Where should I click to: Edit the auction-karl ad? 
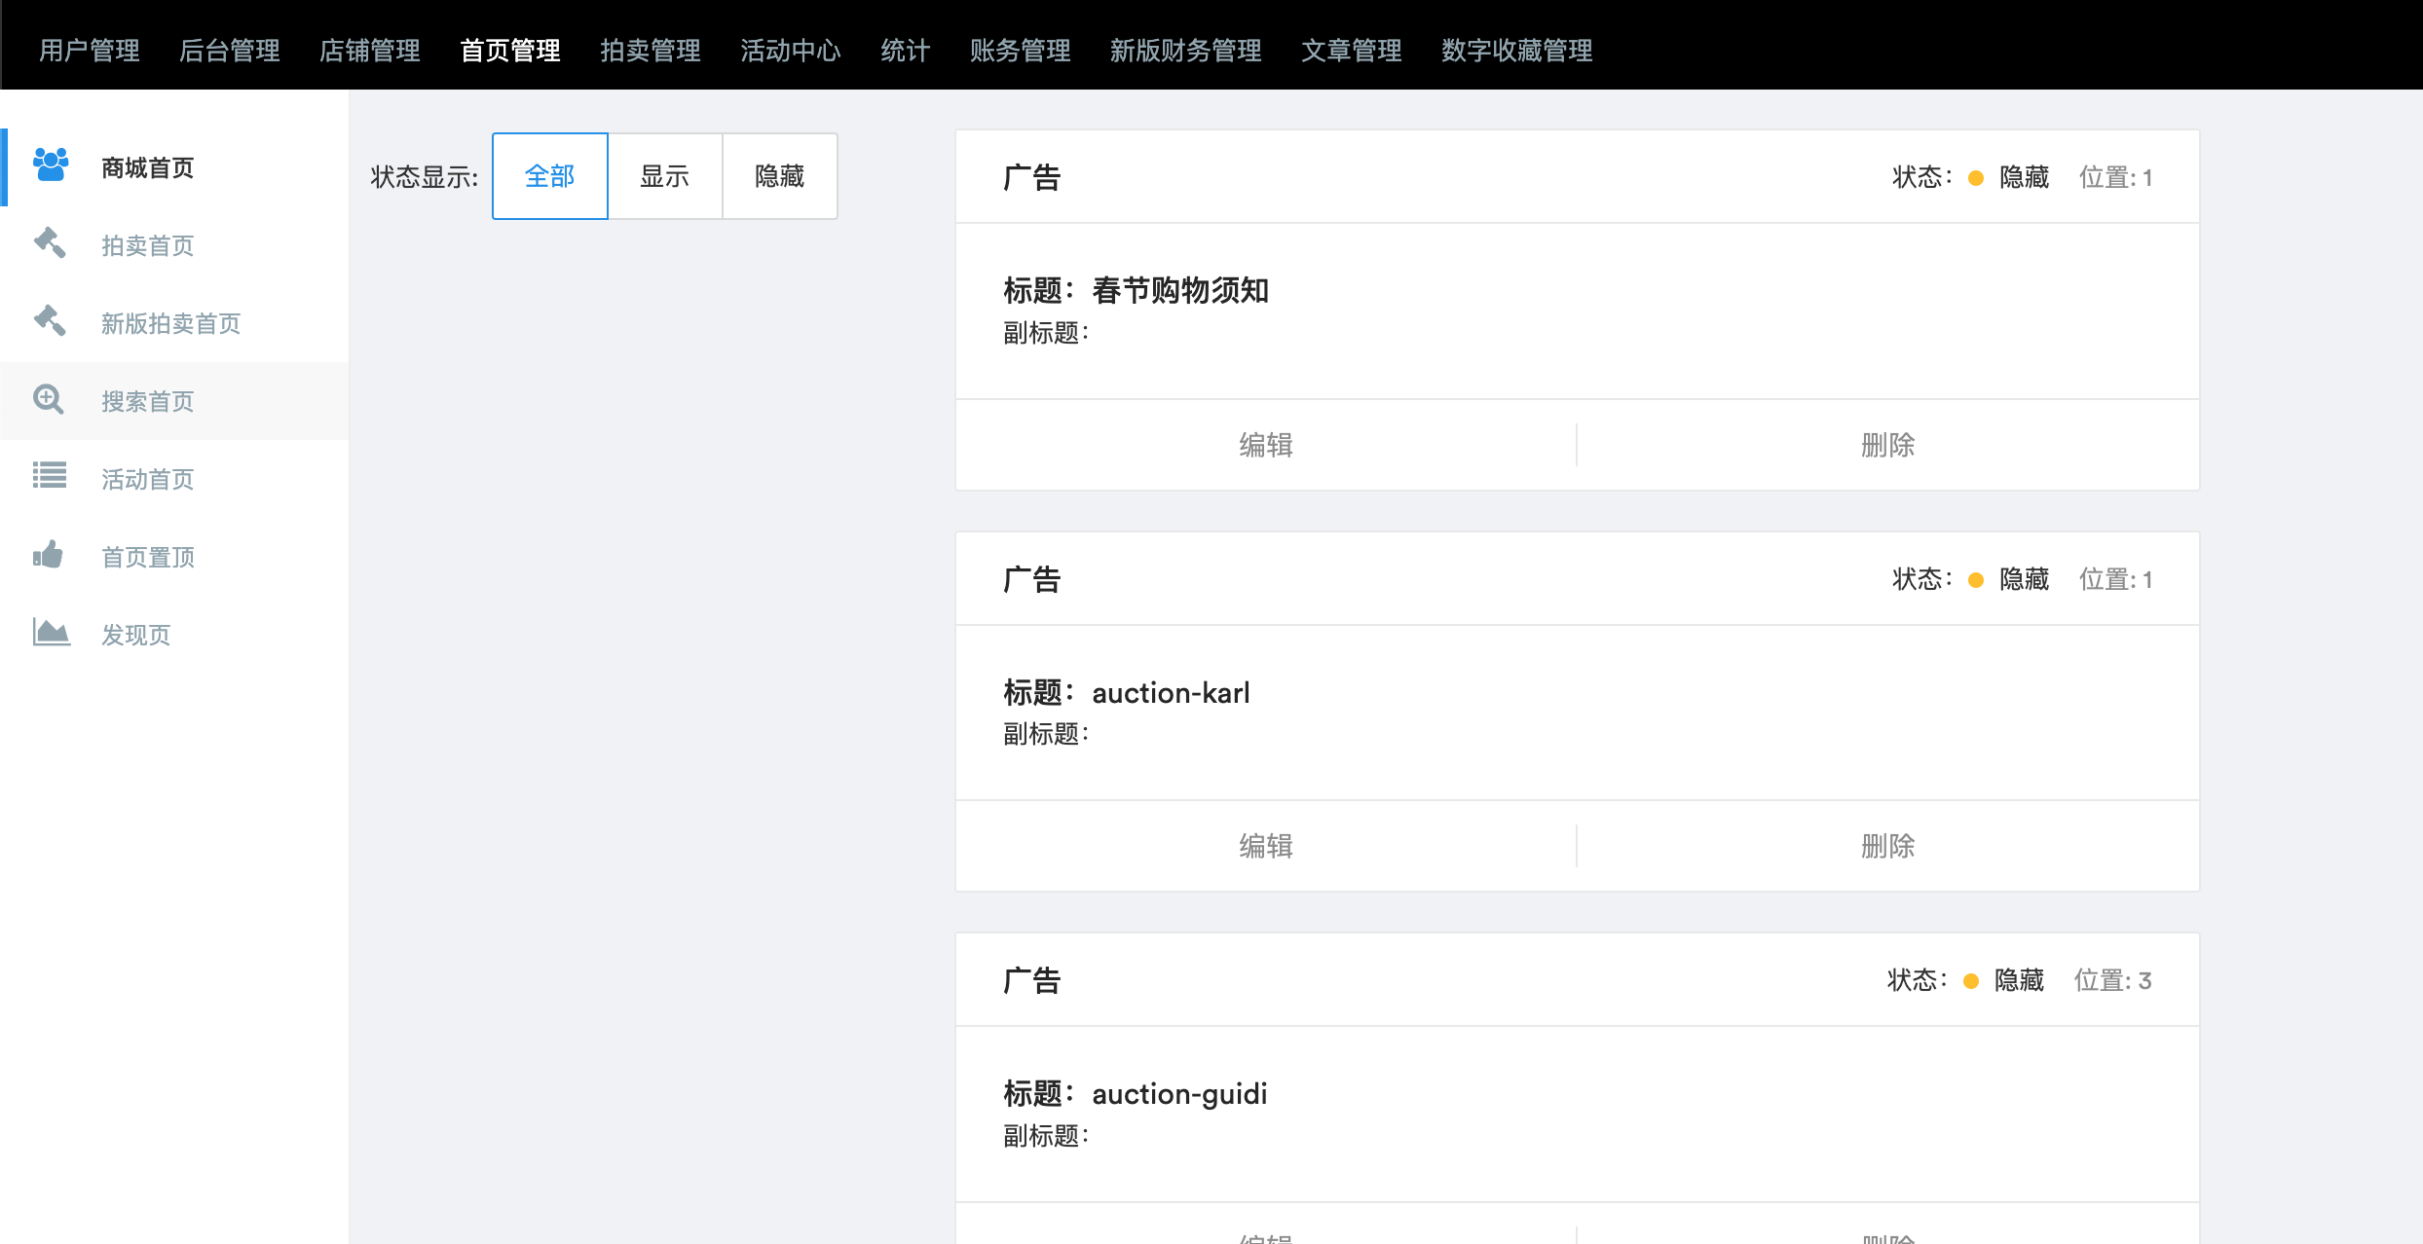click(1266, 846)
